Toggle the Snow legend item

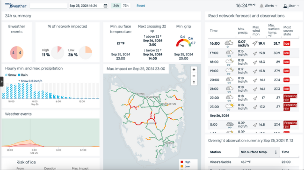point(11,75)
